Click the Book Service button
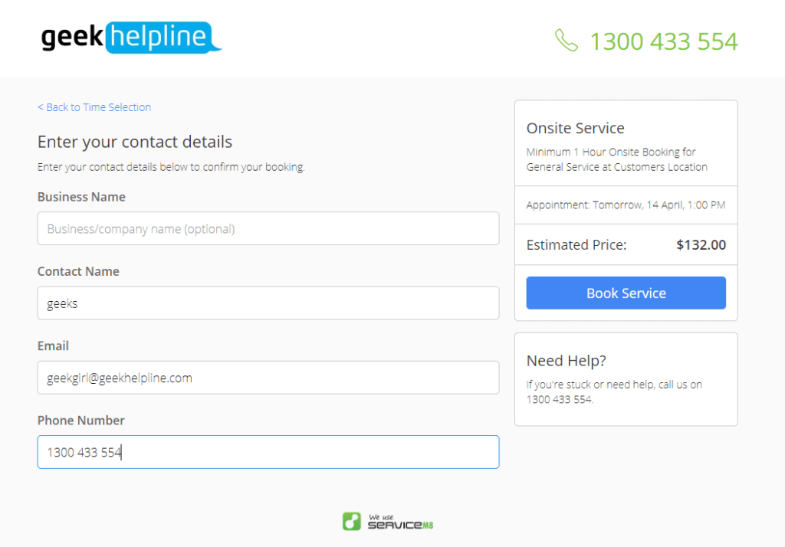 pos(626,293)
